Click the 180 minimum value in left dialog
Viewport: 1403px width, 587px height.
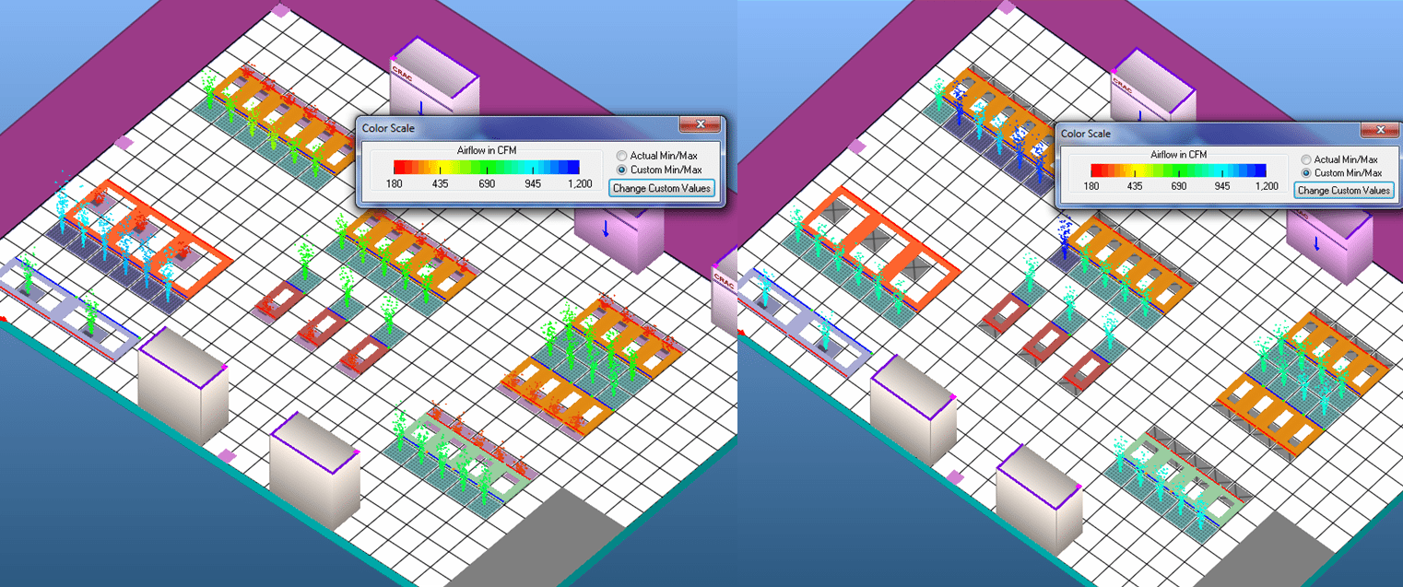395,184
